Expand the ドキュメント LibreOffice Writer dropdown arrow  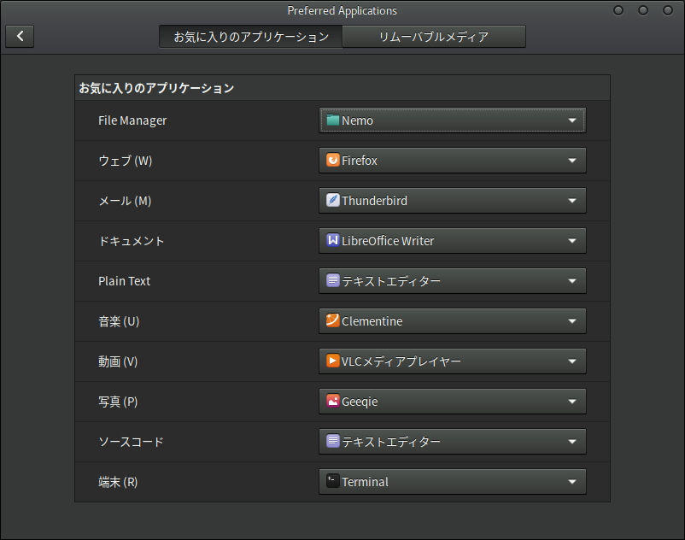pyautogui.click(x=572, y=241)
